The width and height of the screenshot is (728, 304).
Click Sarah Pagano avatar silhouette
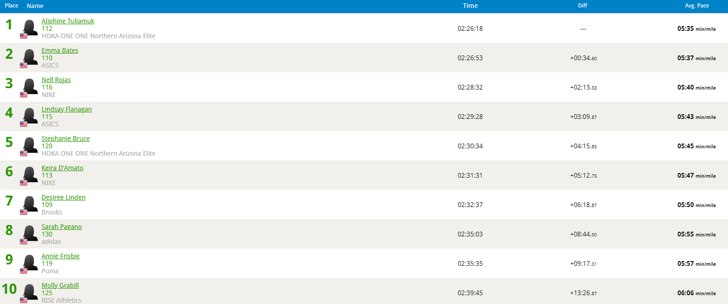point(30,233)
